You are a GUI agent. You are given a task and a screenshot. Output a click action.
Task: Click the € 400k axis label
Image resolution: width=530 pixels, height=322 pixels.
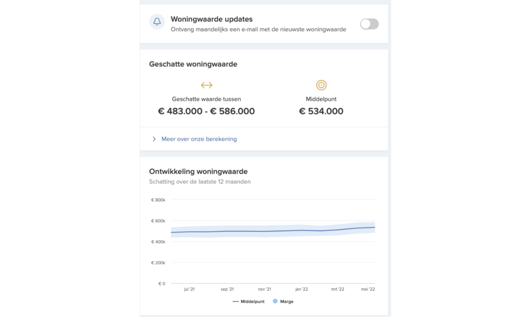158,242
